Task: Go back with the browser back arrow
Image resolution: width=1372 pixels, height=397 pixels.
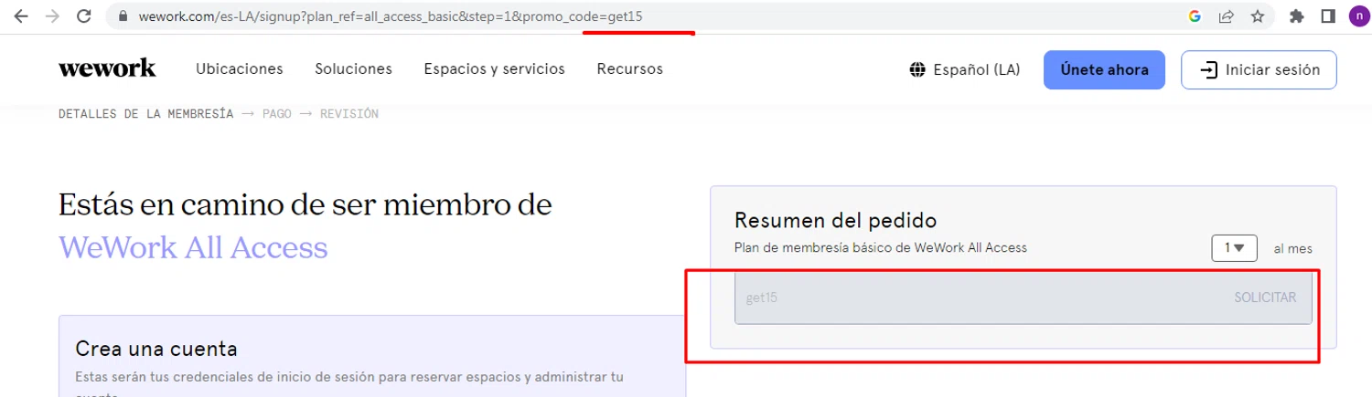Action: tap(20, 16)
